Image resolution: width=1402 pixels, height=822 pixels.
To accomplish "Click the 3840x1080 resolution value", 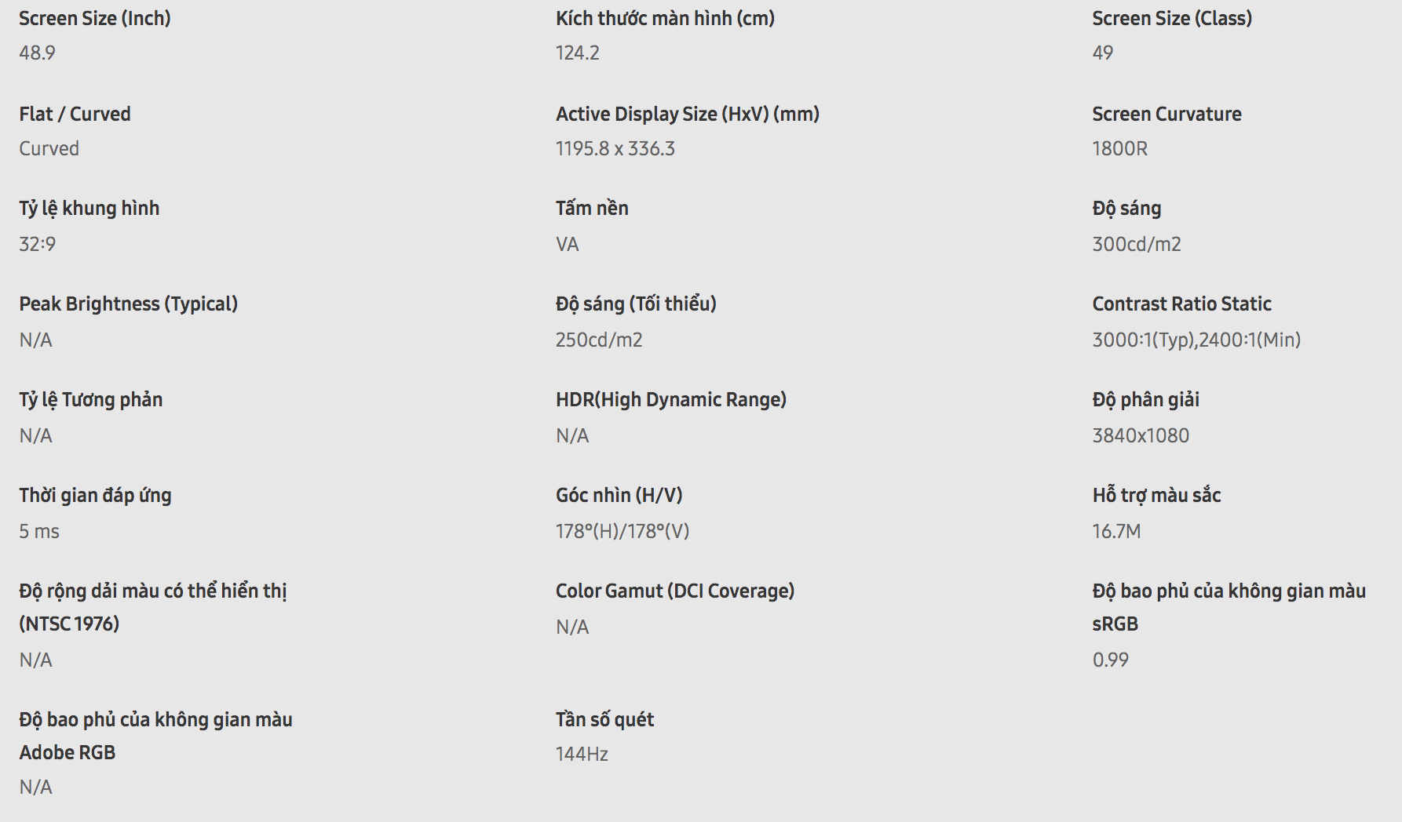I will pos(1141,435).
